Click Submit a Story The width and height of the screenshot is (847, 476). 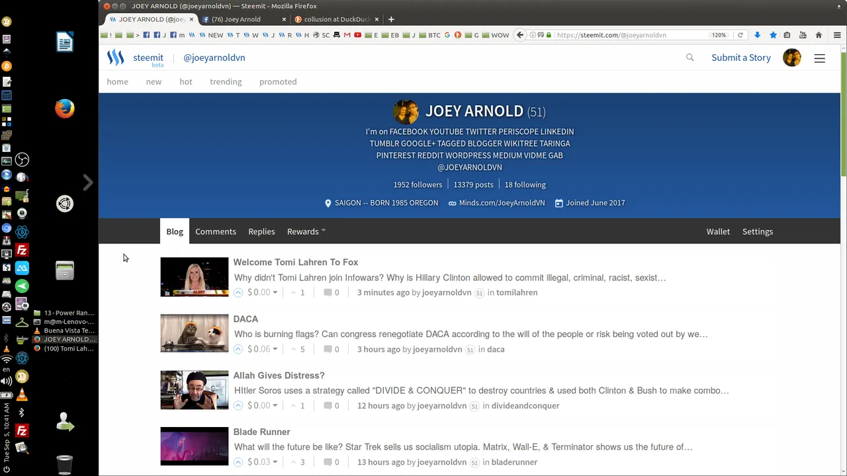(x=741, y=58)
